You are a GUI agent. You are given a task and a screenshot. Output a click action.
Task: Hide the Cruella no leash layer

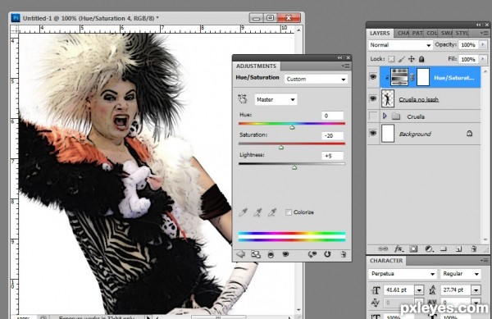pos(373,98)
